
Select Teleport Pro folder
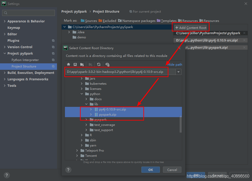[x=94, y=151]
